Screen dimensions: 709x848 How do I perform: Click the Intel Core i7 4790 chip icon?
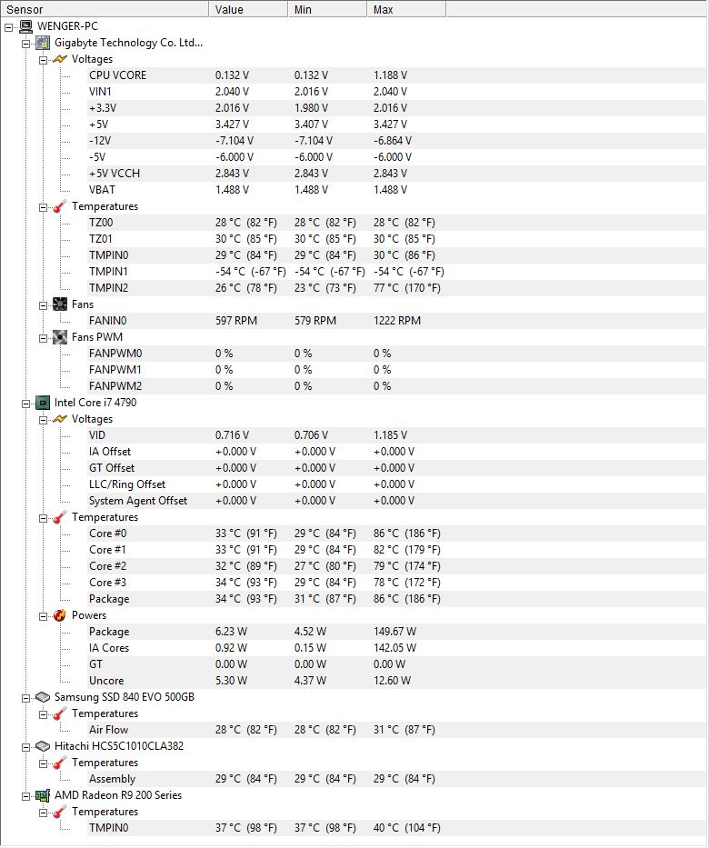[x=43, y=403]
